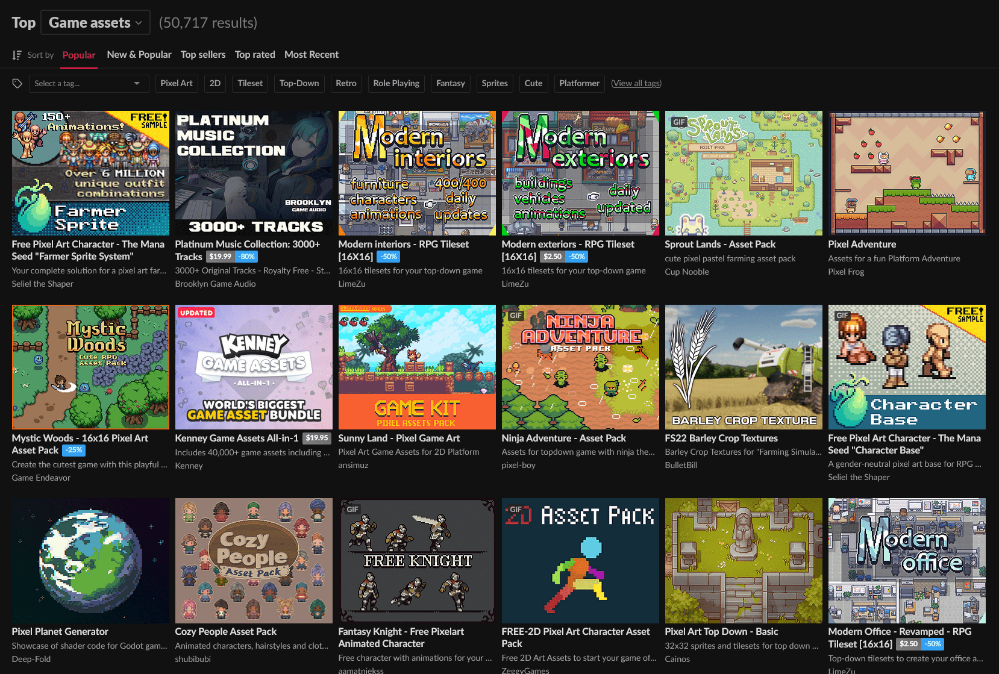Visit author Seliel the Shaper under Farmer Sprite

43,284
